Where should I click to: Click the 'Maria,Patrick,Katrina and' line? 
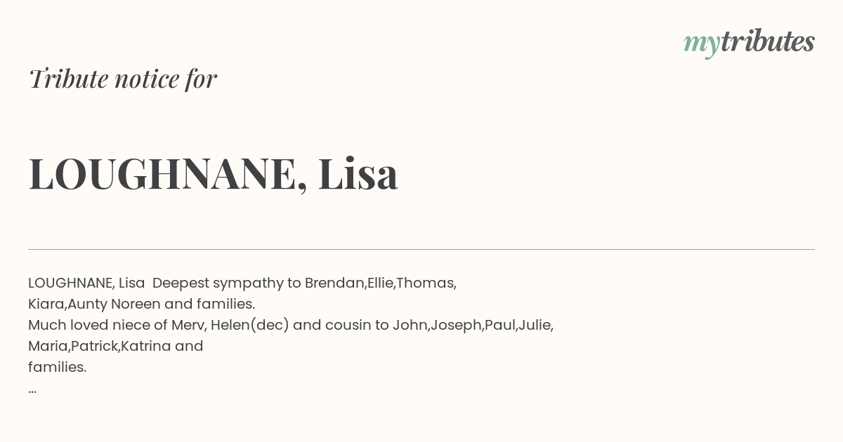point(116,346)
